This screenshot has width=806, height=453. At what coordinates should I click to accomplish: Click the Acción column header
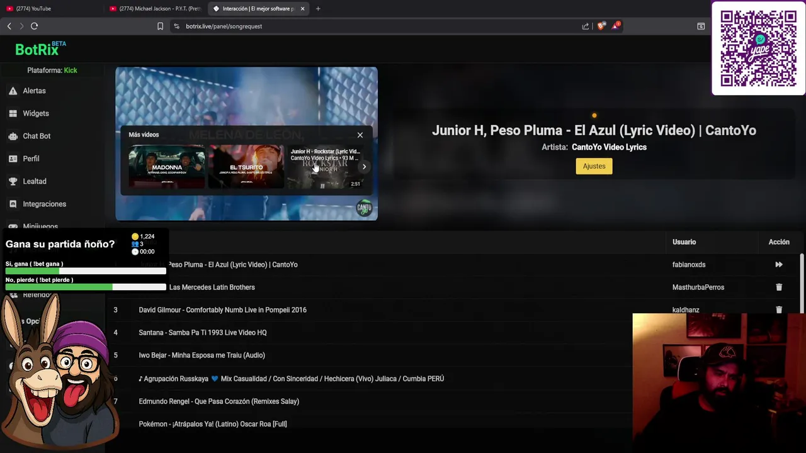tap(779, 242)
